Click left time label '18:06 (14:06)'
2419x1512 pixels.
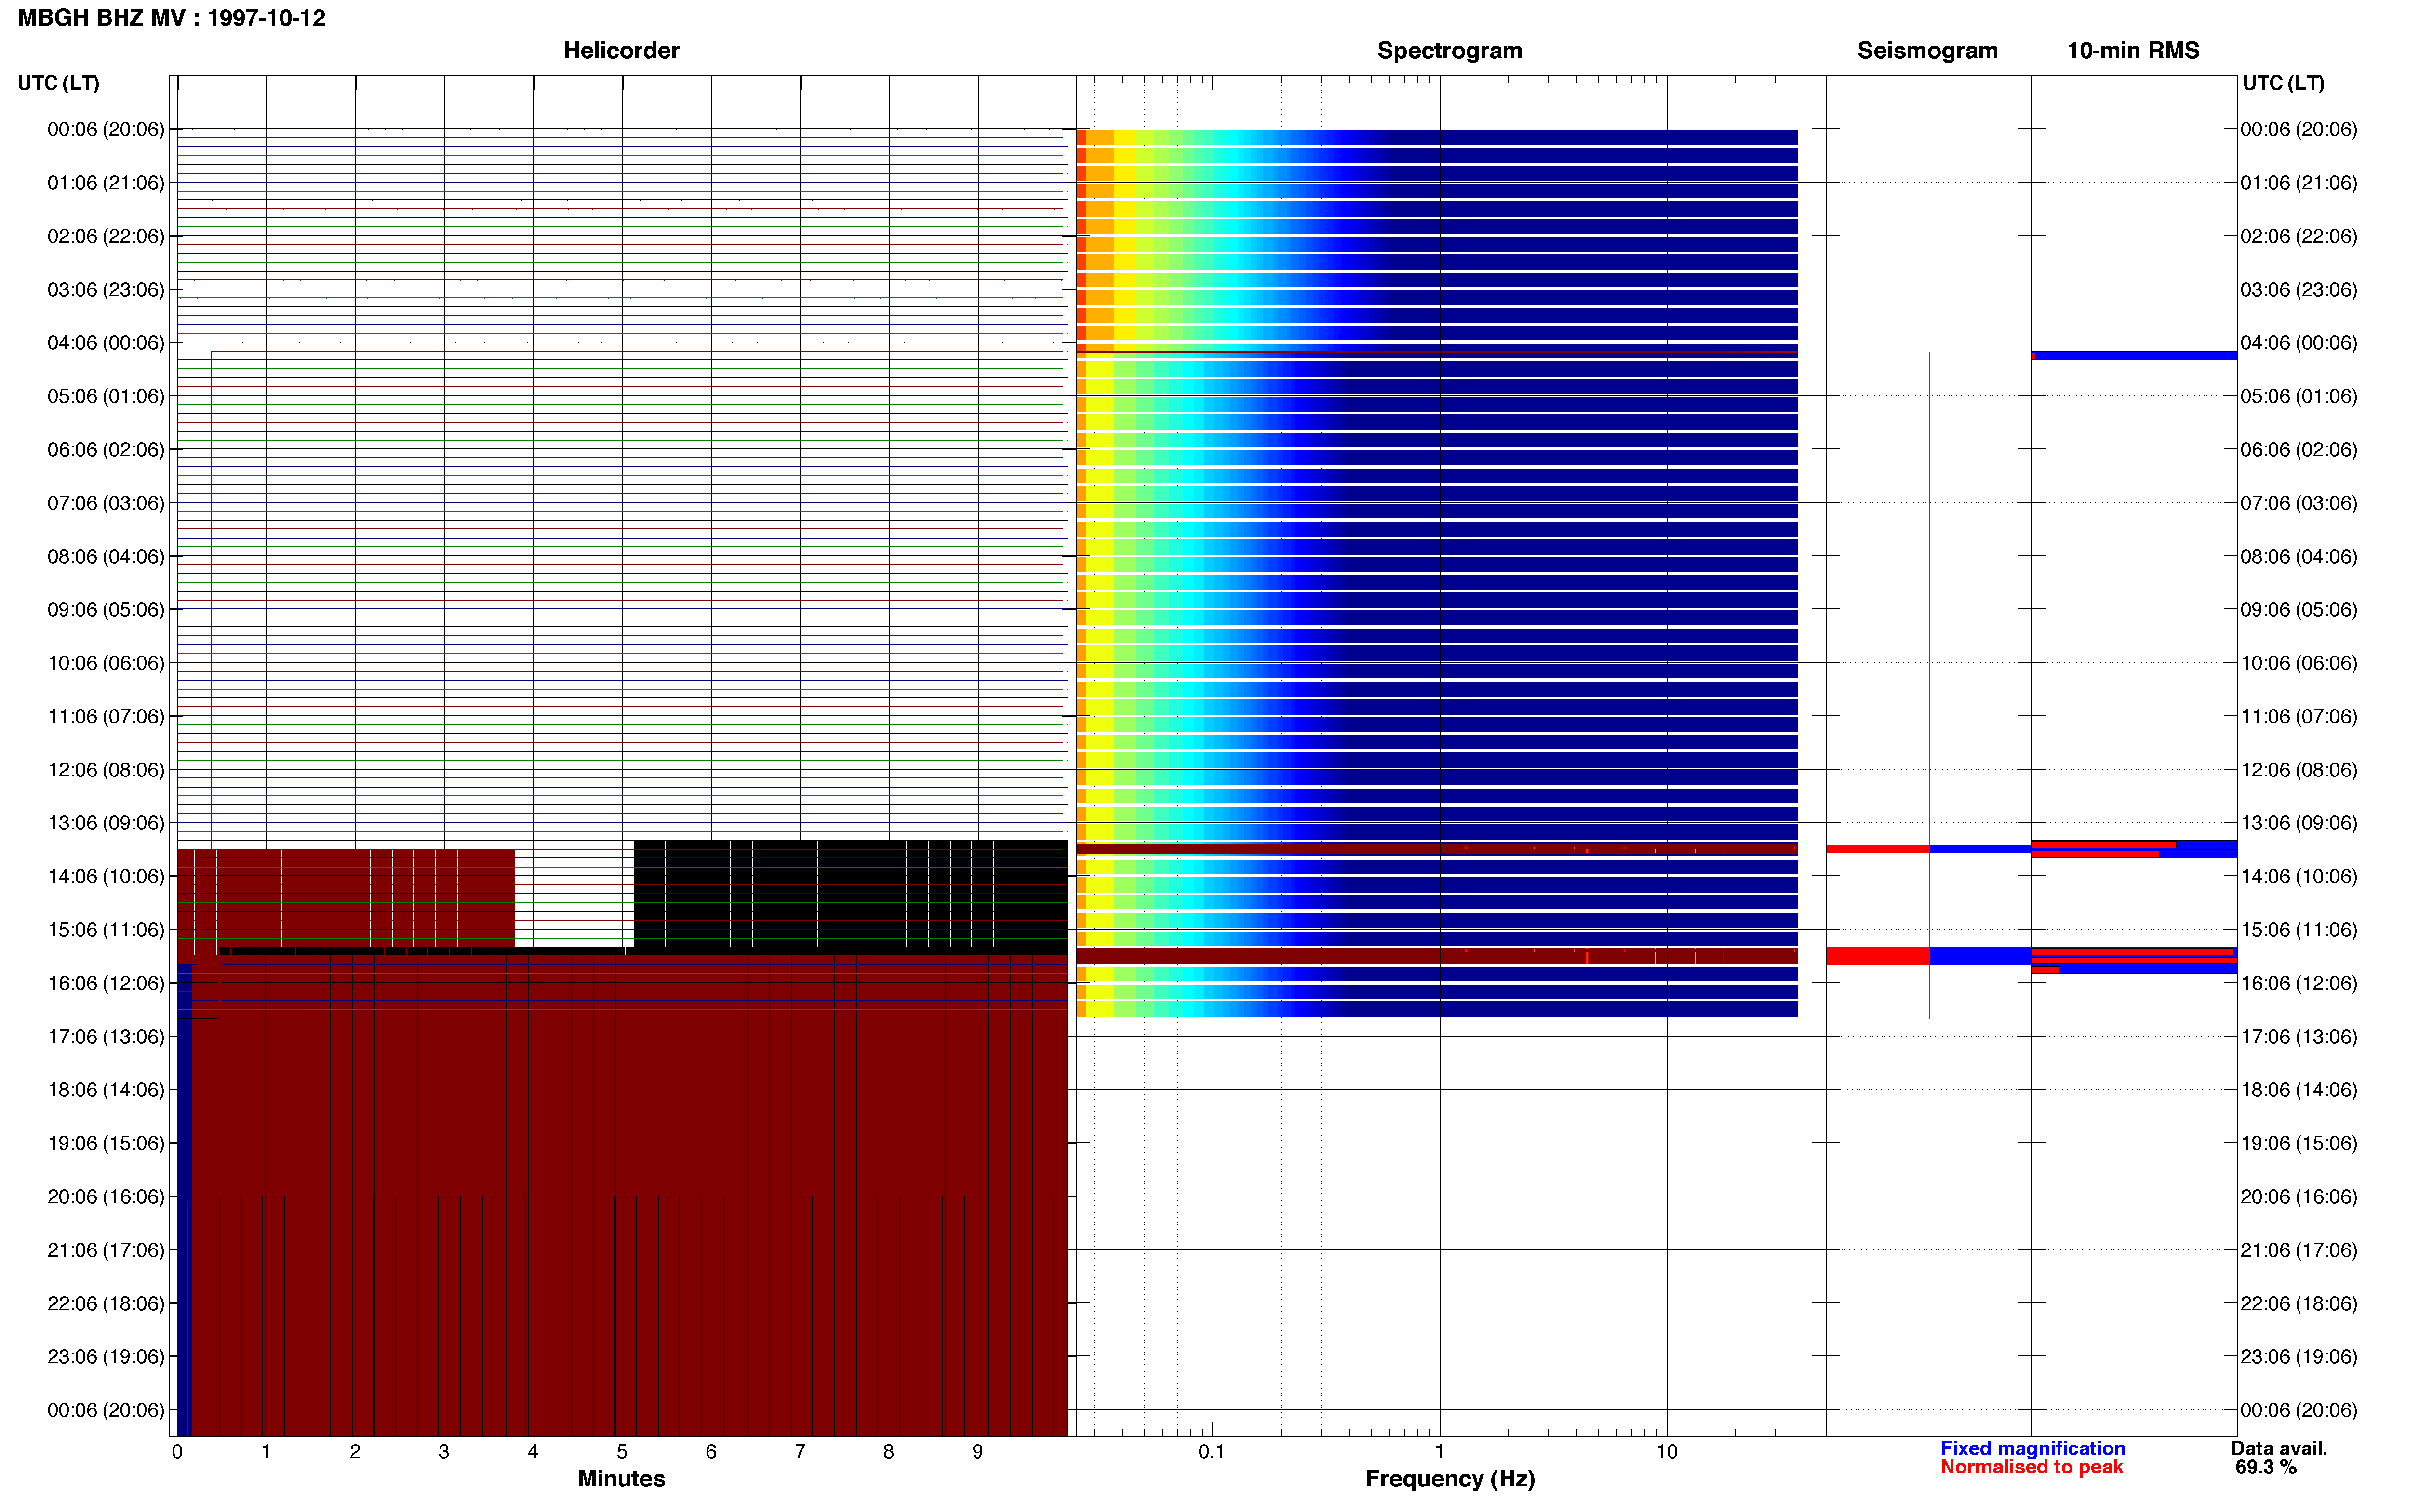pyautogui.click(x=106, y=1090)
